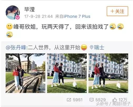
Task: Open the 毕滢 username link
Action: 29,9
